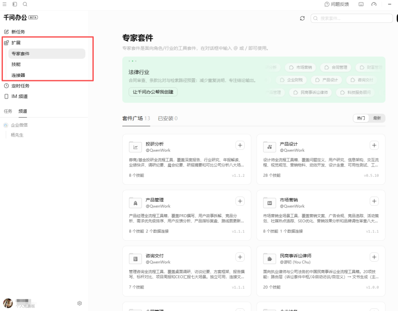Toggle the sidebar panel icon
The width and height of the screenshot is (398, 311).
[x=15, y=4]
